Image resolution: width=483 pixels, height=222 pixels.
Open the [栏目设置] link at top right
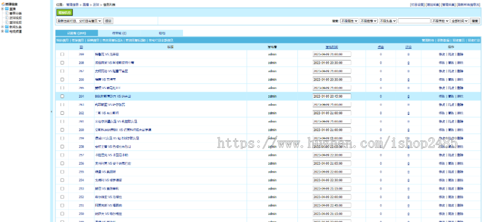(417, 5)
